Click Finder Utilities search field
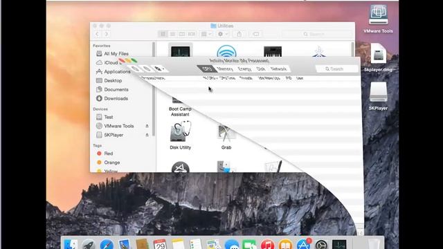443x249 pixels. point(316,34)
